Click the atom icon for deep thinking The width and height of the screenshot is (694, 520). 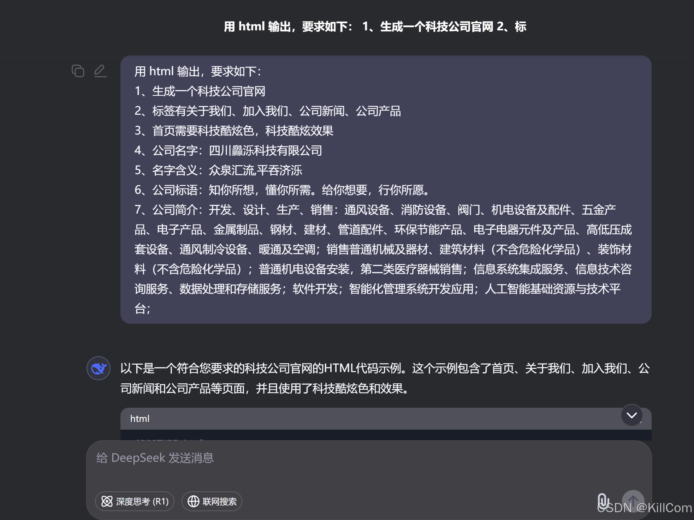(x=107, y=501)
